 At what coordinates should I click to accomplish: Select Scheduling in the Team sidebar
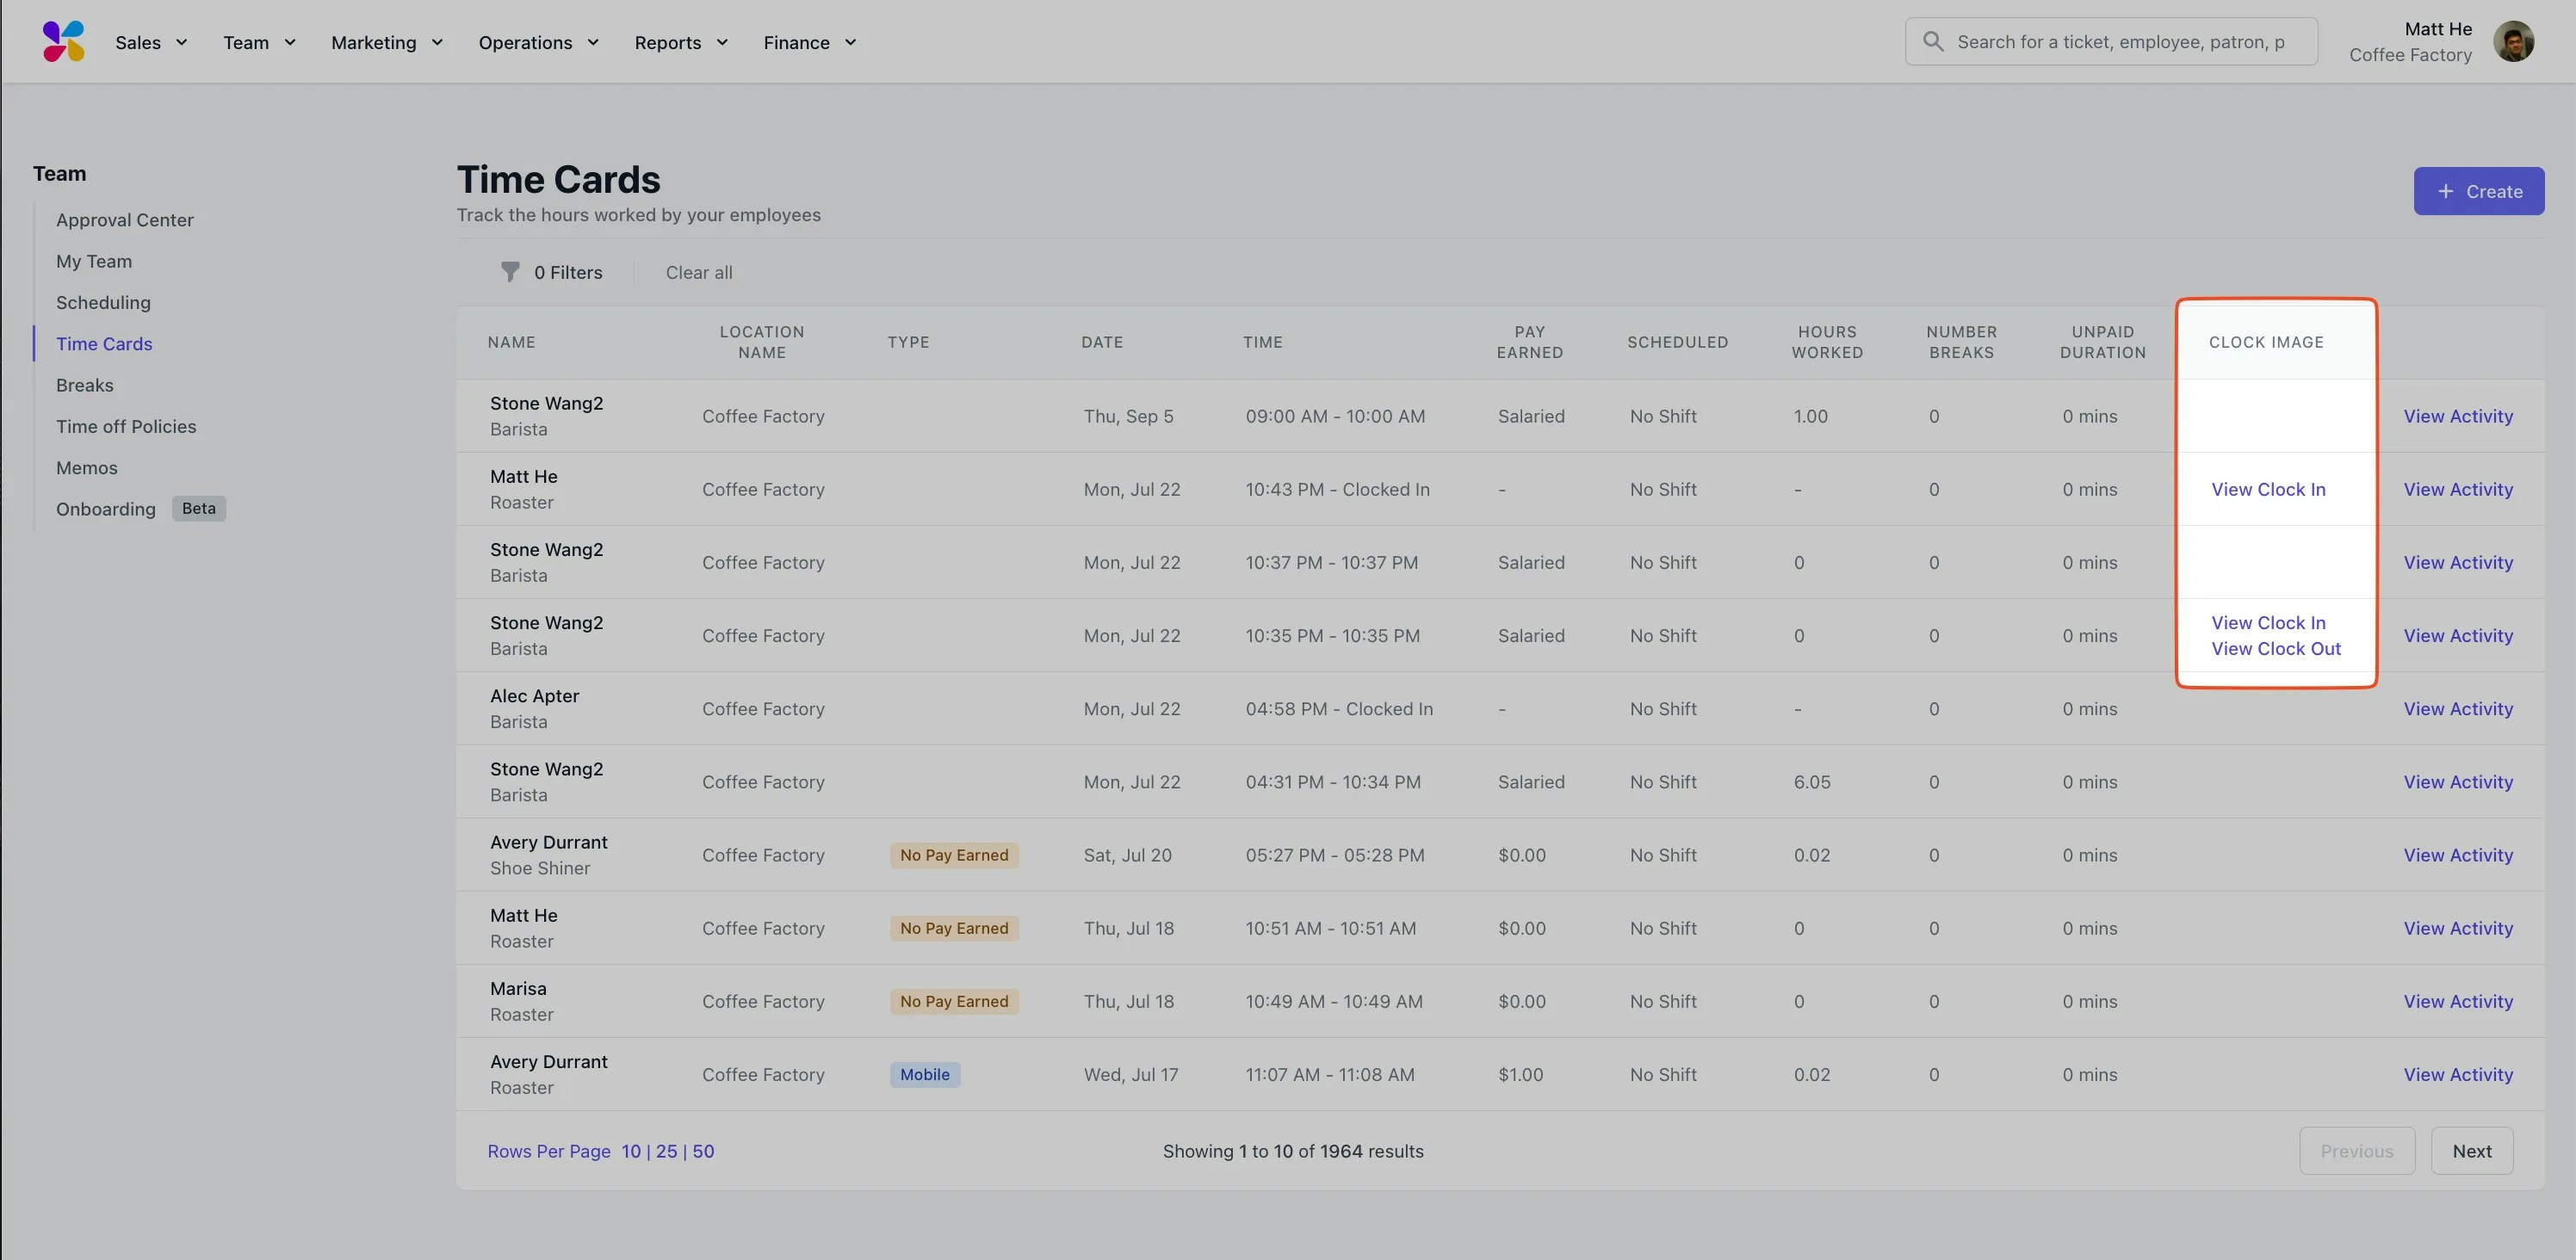tap(103, 302)
